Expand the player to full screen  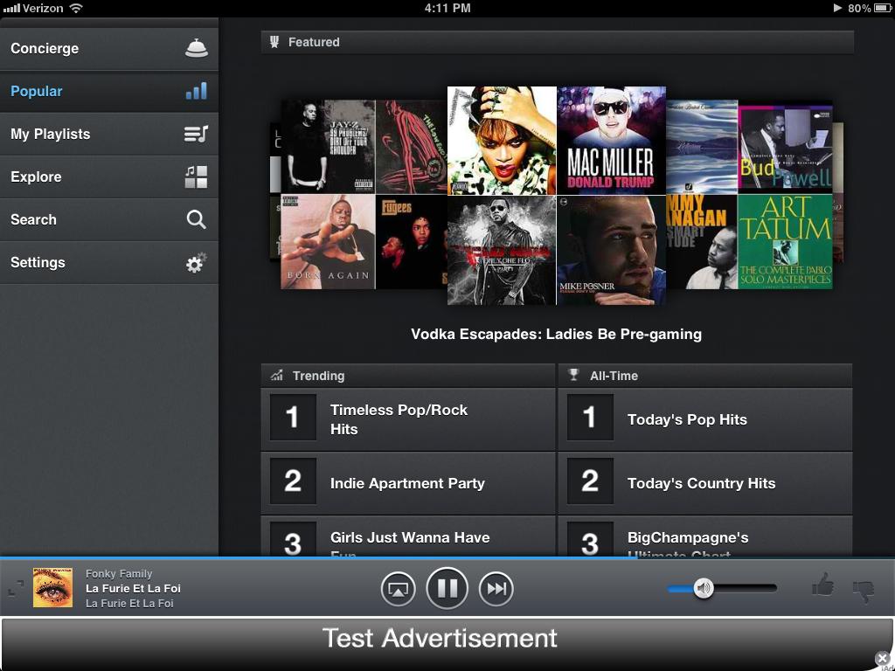(x=16, y=588)
